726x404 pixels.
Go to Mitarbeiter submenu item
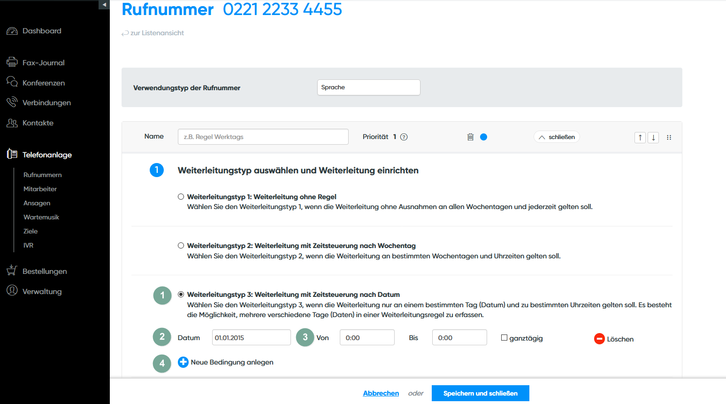pyautogui.click(x=40, y=189)
